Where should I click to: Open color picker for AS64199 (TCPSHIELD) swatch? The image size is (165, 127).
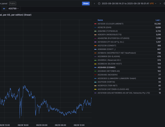(95, 31)
